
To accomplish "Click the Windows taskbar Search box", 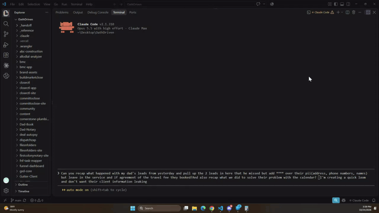I will pos(159,208).
